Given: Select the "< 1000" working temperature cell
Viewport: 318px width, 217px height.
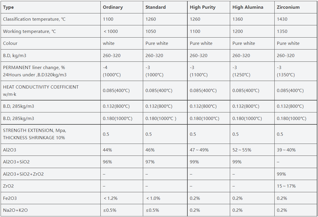Looking at the screenshot, I should (x=110, y=31).
